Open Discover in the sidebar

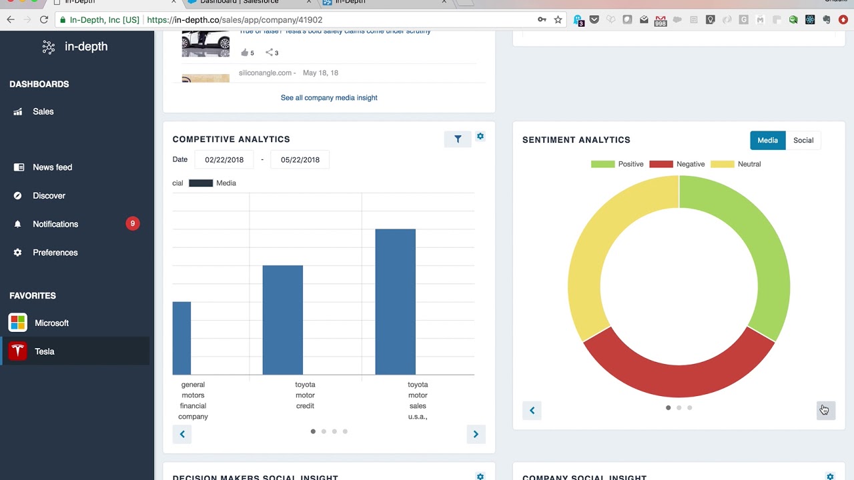77,196
